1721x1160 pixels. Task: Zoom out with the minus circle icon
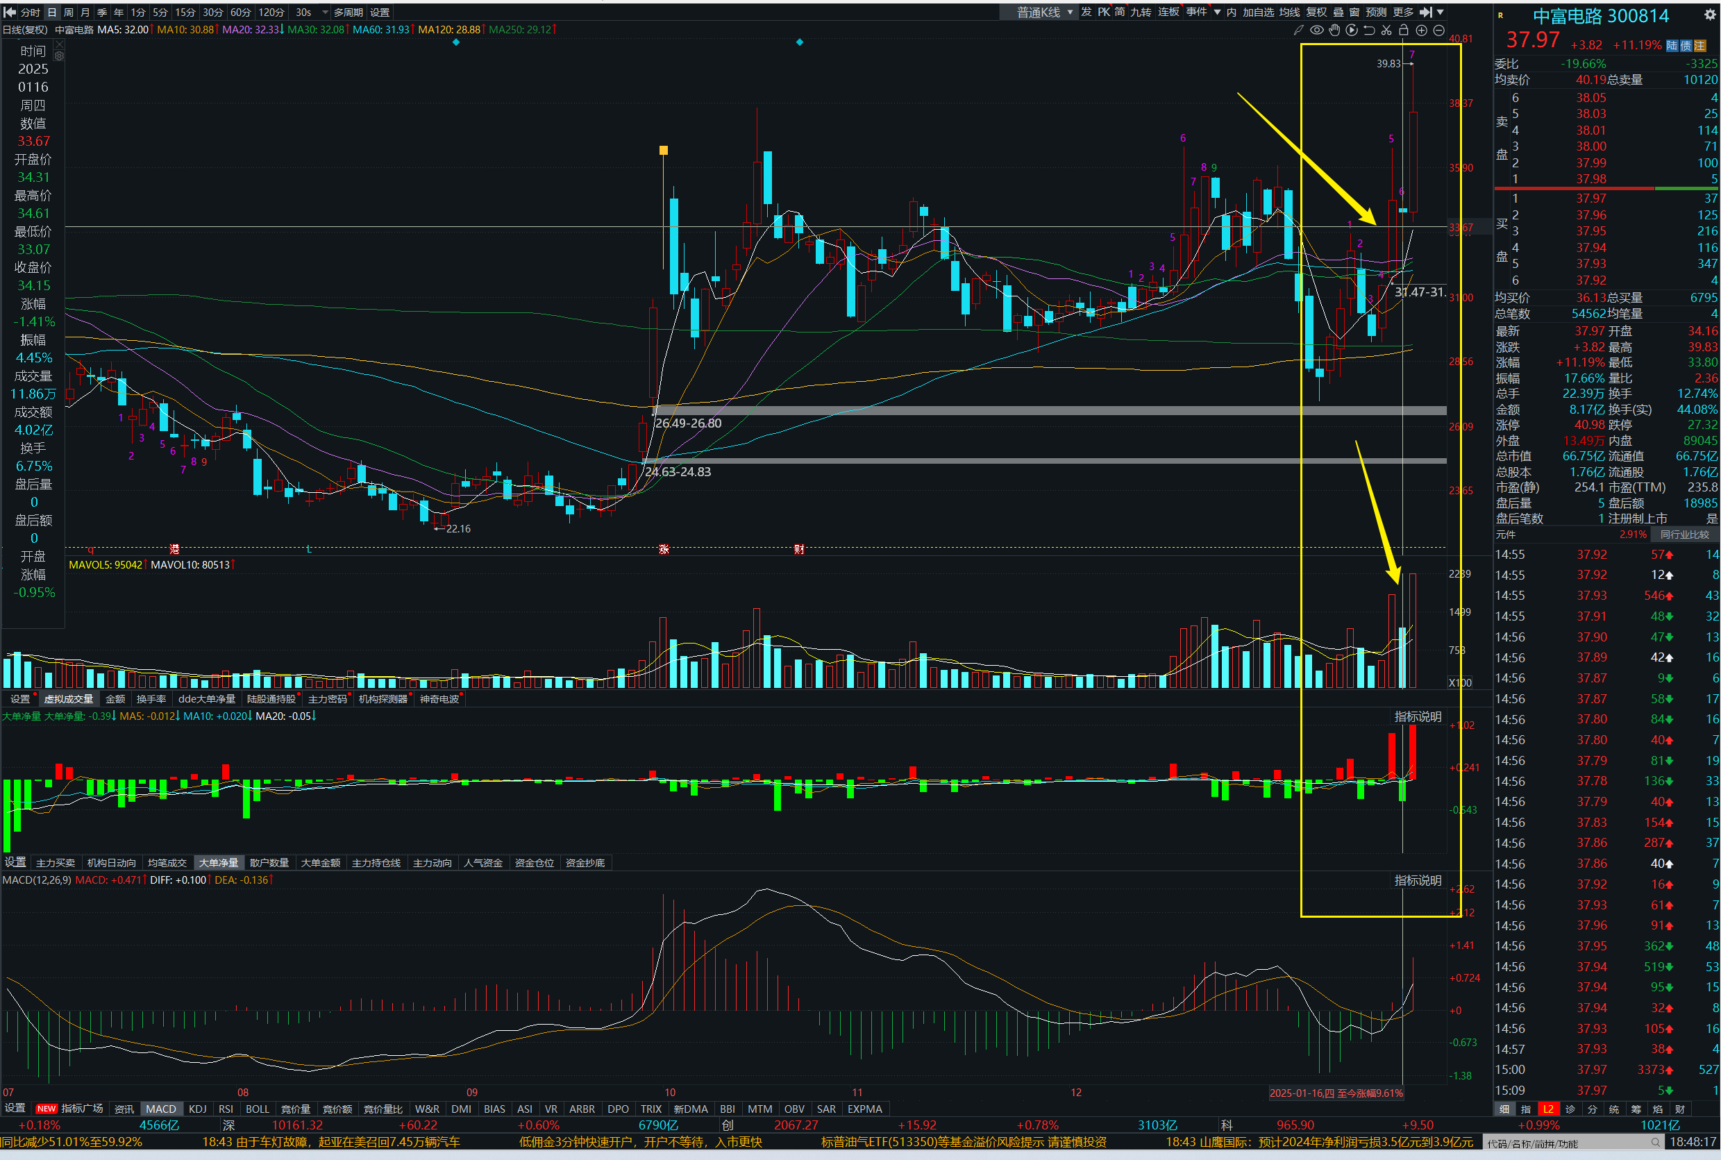[1438, 31]
